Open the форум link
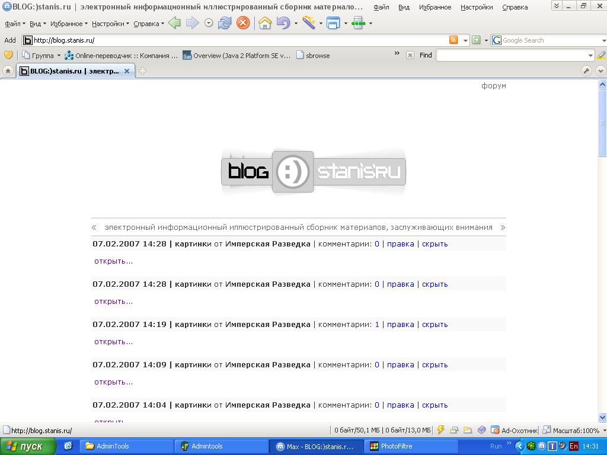 tap(493, 86)
